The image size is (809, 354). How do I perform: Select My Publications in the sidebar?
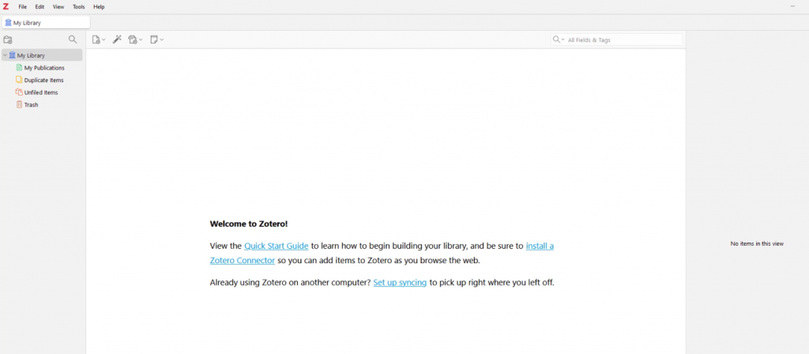[x=44, y=68]
